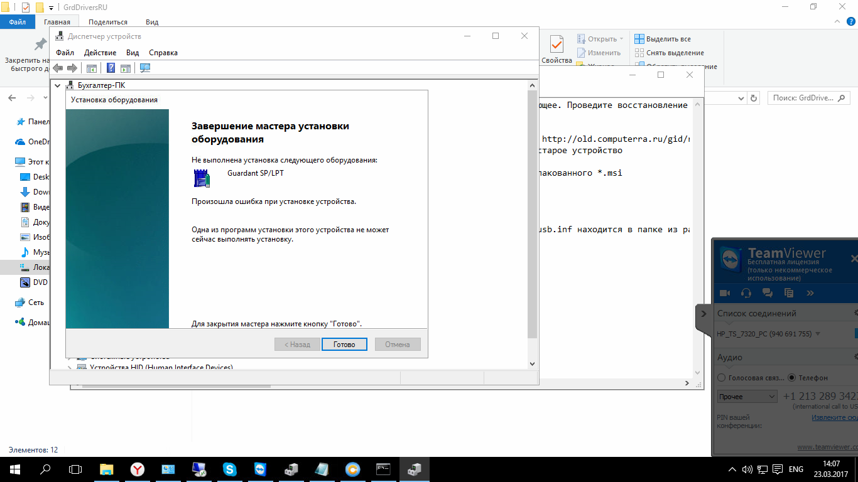Select the 'Телефон' radio button
858x482 pixels.
(792, 378)
